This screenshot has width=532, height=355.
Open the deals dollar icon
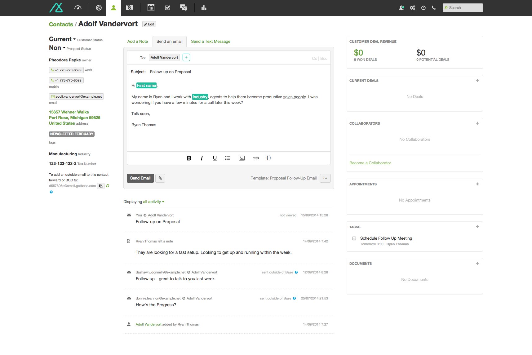click(129, 8)
